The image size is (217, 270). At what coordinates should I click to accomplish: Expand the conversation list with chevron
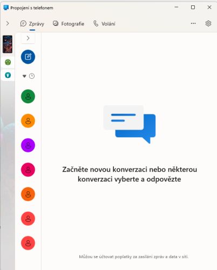pos(28,38)
